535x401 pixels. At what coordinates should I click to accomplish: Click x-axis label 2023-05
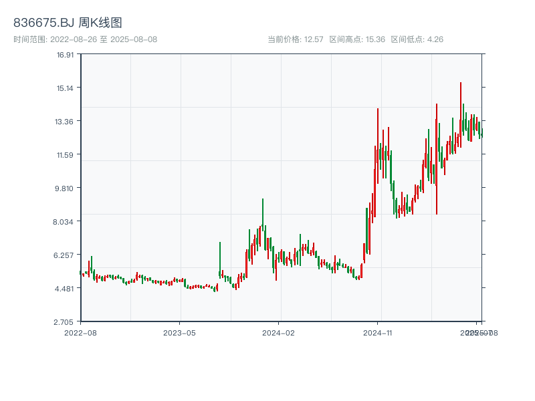tap(179, 333)
